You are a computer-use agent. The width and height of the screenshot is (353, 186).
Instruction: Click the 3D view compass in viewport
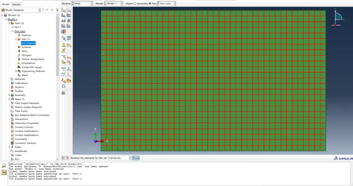point(337,18)
